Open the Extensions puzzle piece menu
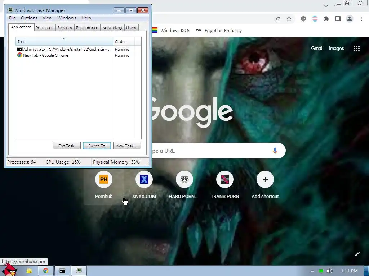The width and height of the screenshot is (369, 276). click(326, 19)
